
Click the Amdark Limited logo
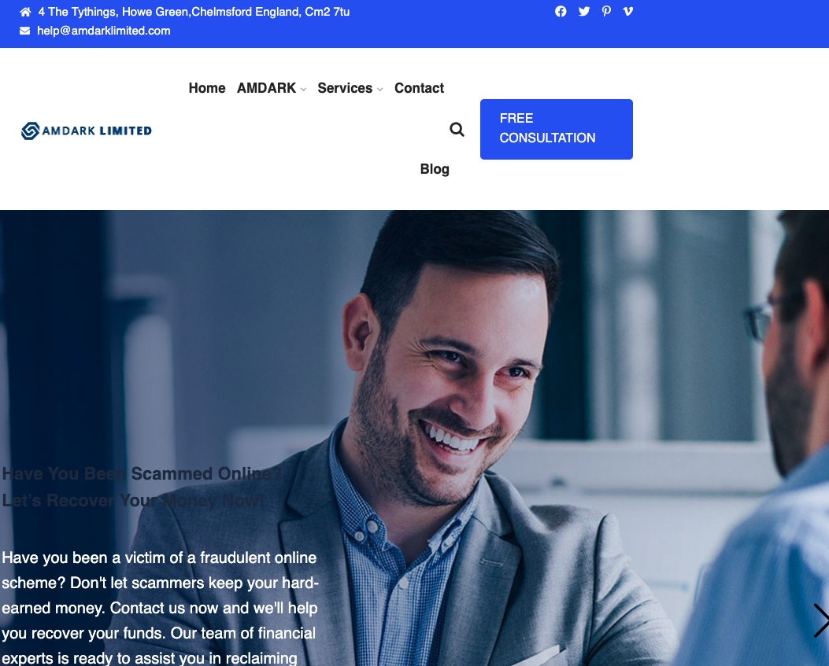coord(86,131)
